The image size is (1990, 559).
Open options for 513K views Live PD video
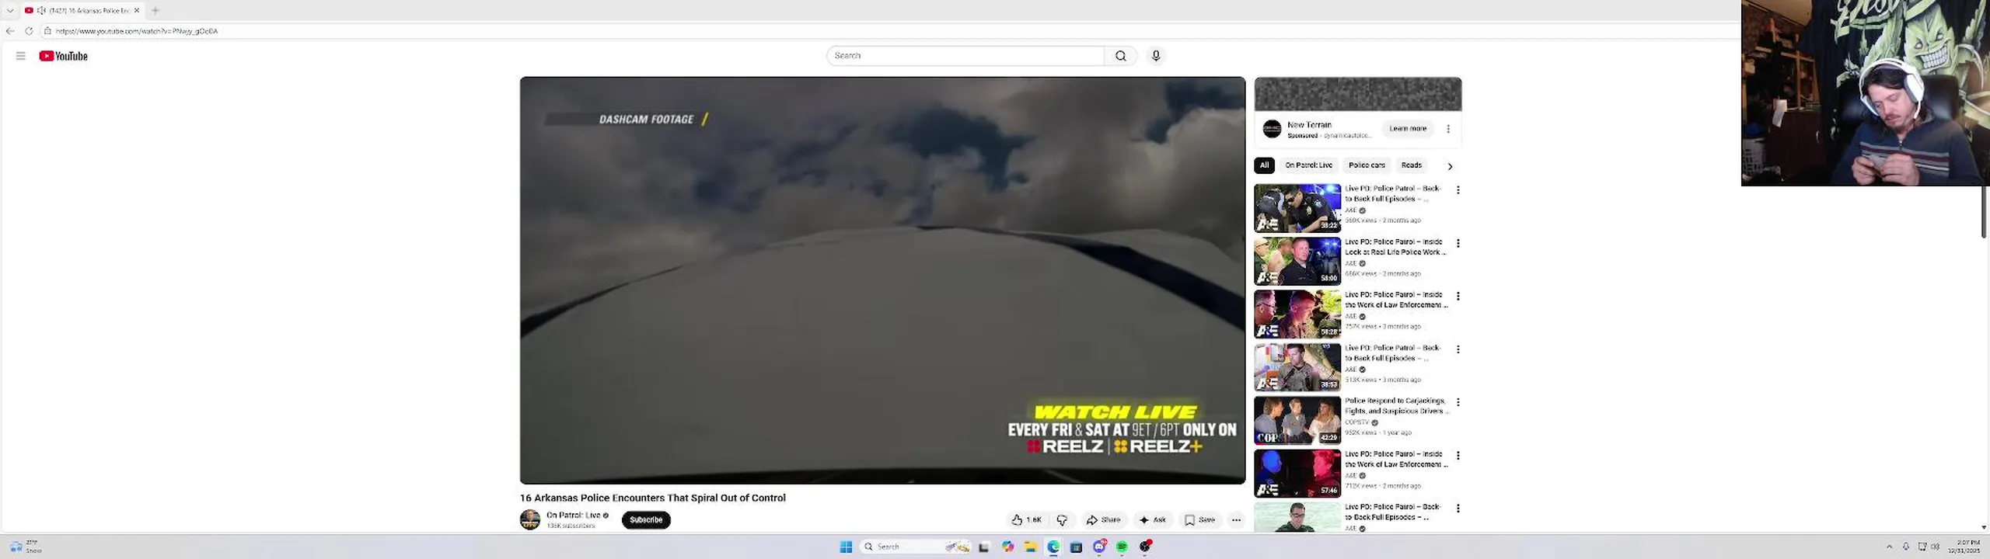1458,349
